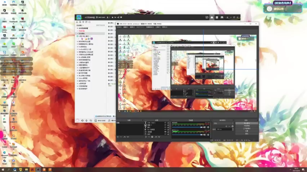Viewport: 307px width, 172px height.
Task: Lock the image source row
Action: pyautogui.click(x=168, y=125)
